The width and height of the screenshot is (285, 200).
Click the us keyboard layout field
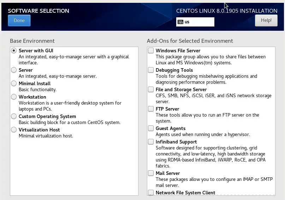(195, 22)
